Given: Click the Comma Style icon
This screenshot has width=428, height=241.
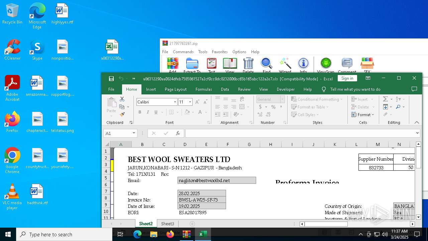Looking at the screenshot, I should click(281, 107).
